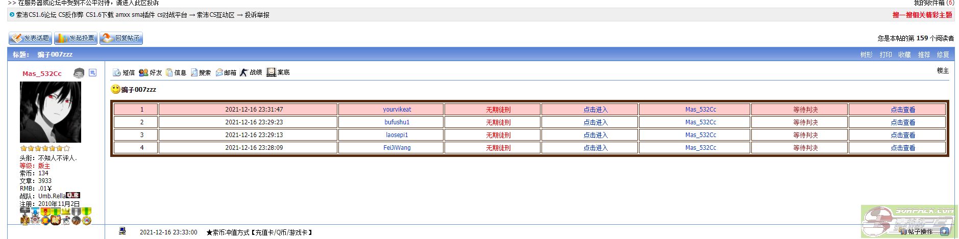
Task: Click 点击进入 in yourvikeat row
Action: (596, 109)
